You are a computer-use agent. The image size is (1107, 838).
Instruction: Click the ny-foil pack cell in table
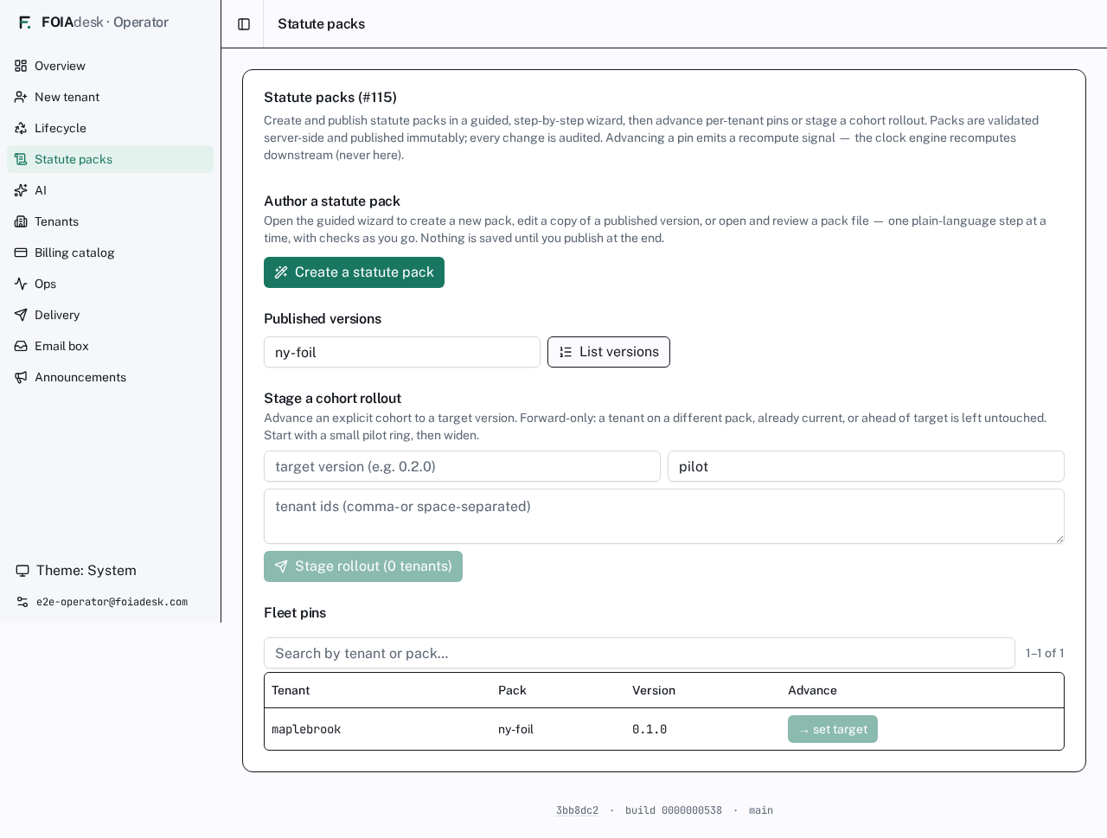pyautogui.click(x=515, y=729)
